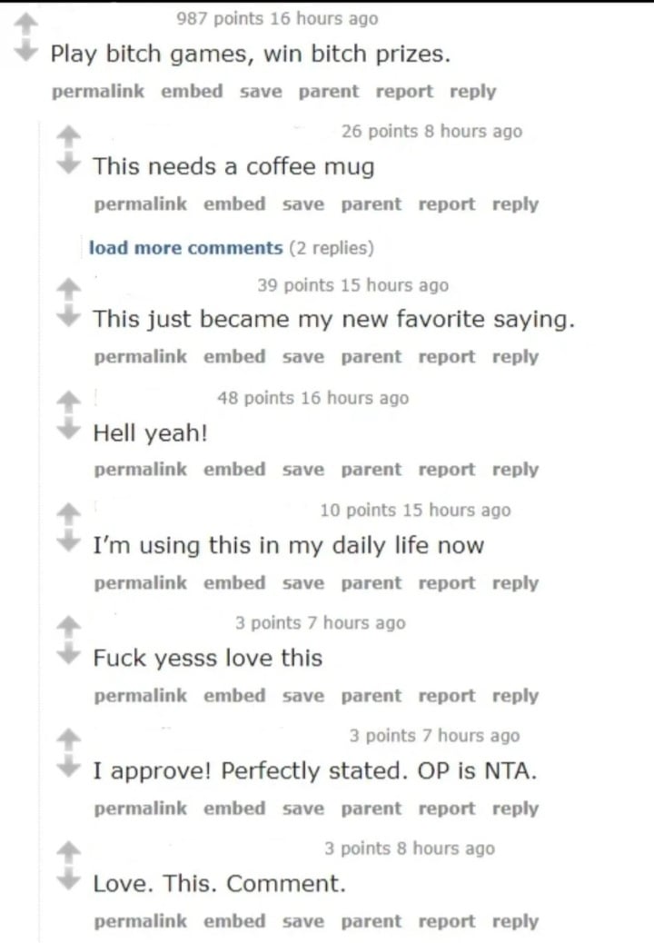The height and width of the screenshot is (943, 654).
Task: Reply to "This needs a coffee mug"
Action: pos(515,204)
